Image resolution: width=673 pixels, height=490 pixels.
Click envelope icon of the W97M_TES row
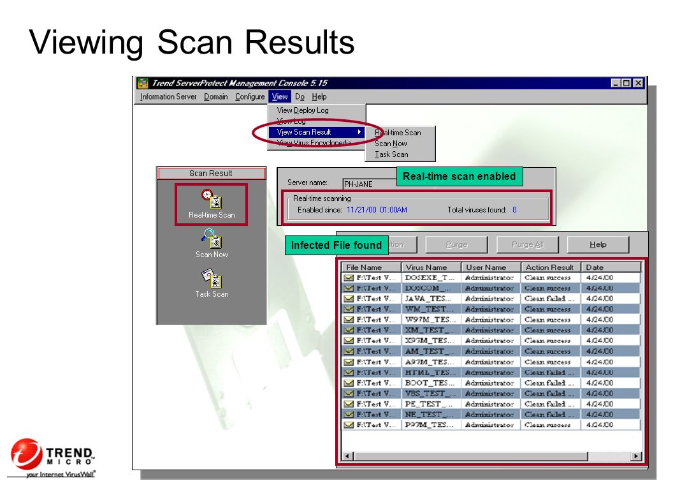coord(349,320)
